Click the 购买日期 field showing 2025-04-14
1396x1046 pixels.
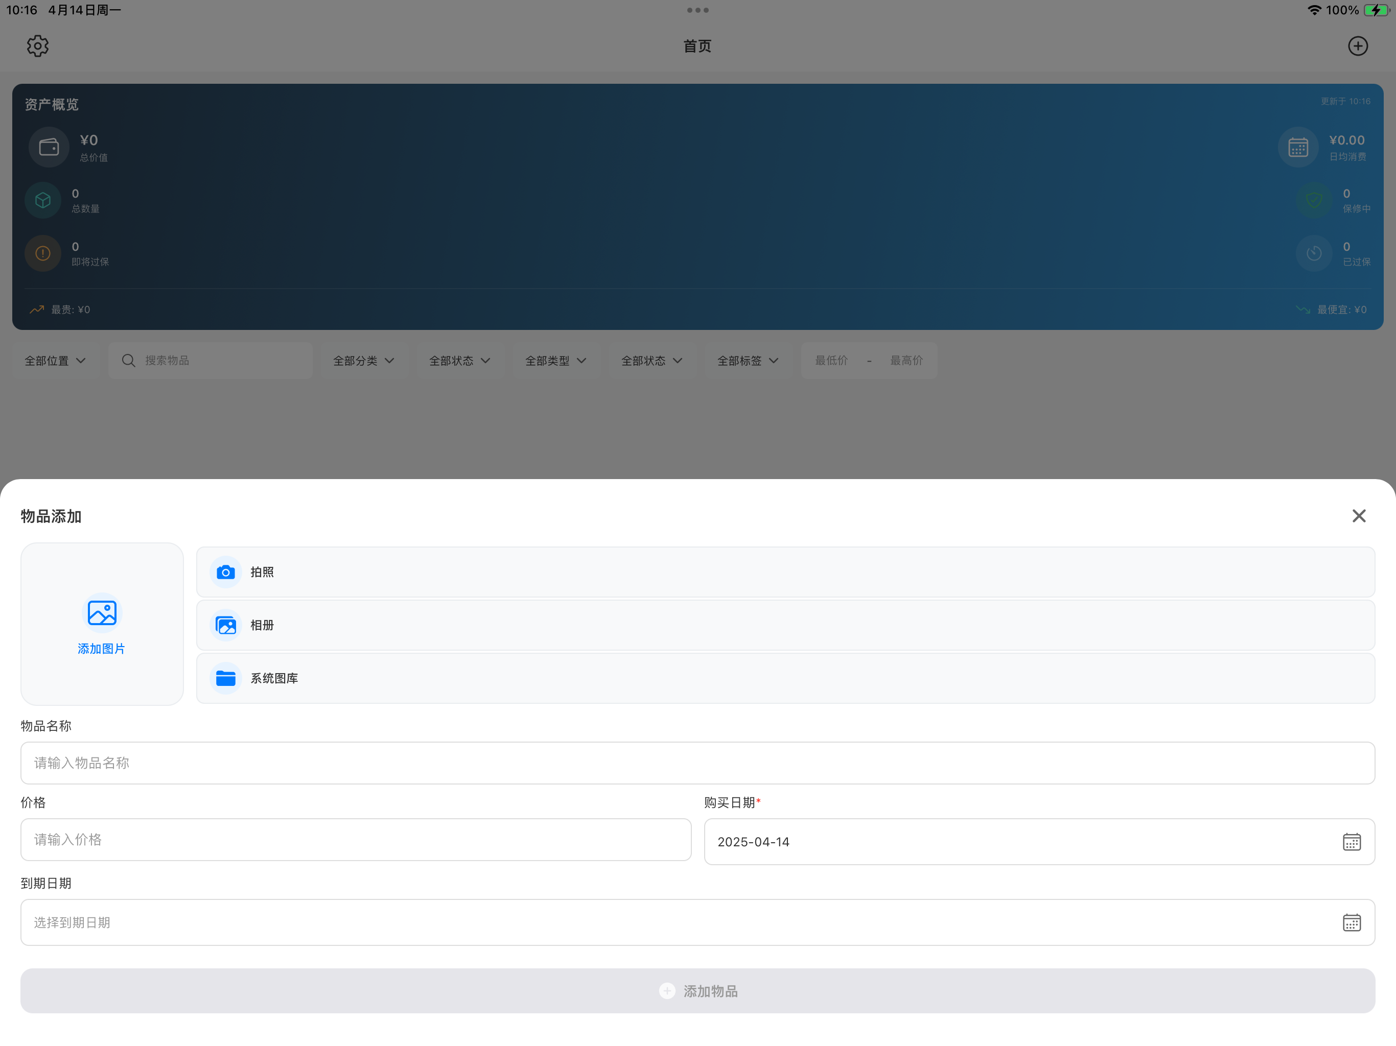[x=1039, y=842]
